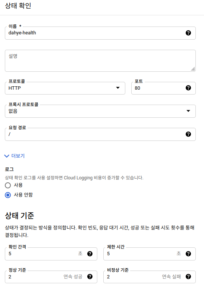Click the 상태 기준 section heading
Screen dimensions: 204x287
click(x=19, y=215)
